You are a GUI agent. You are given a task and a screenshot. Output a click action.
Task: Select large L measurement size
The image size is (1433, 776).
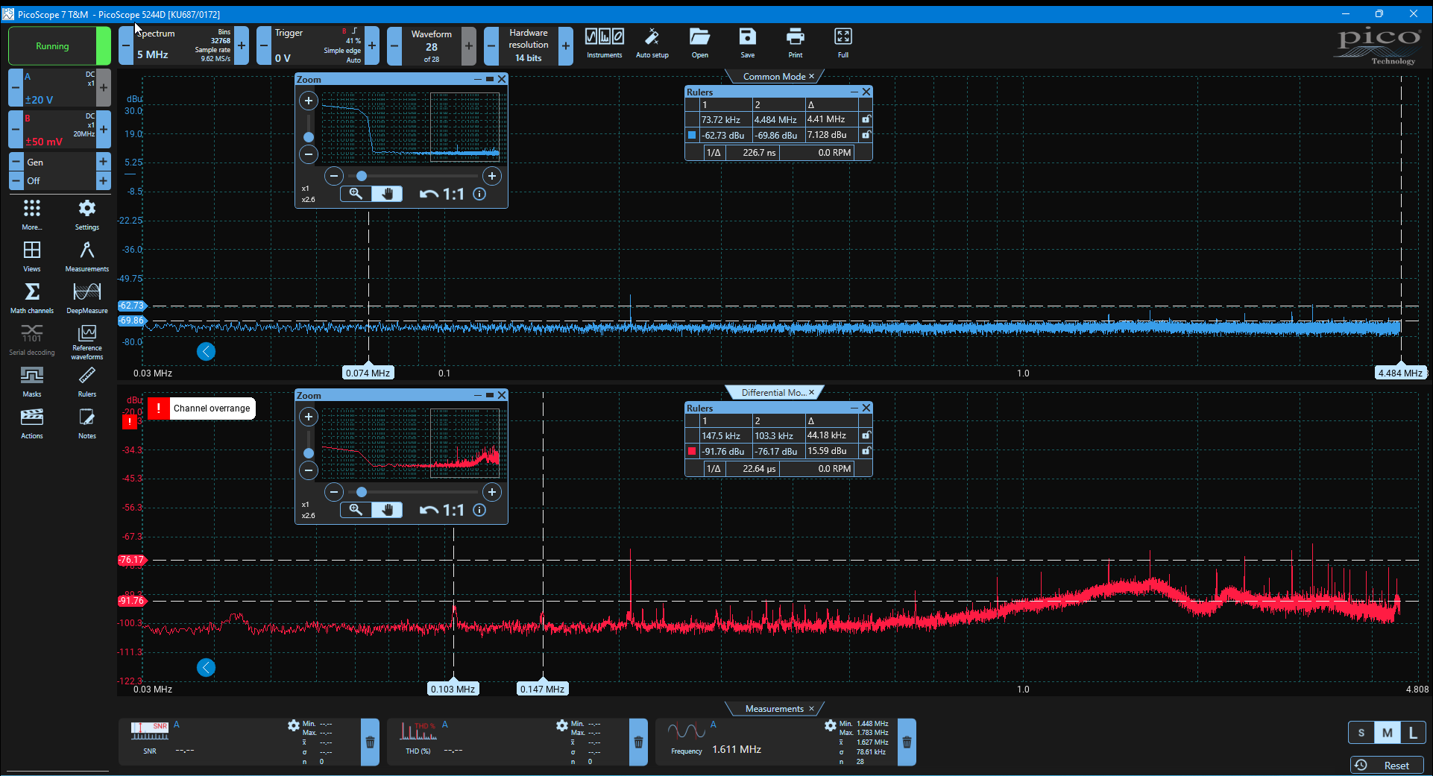pos(1413,733)
